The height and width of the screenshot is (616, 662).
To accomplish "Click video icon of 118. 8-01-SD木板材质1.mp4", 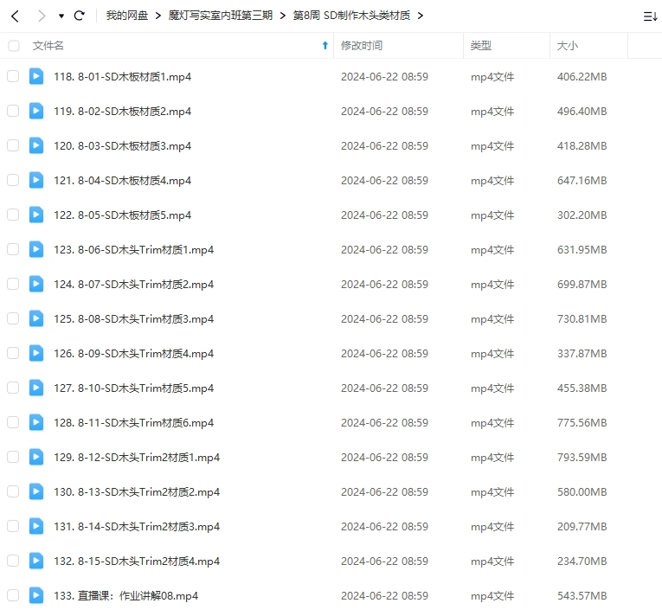I will (x=36, y=76).
